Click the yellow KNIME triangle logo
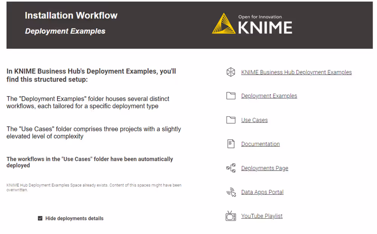 pos(224,24)
